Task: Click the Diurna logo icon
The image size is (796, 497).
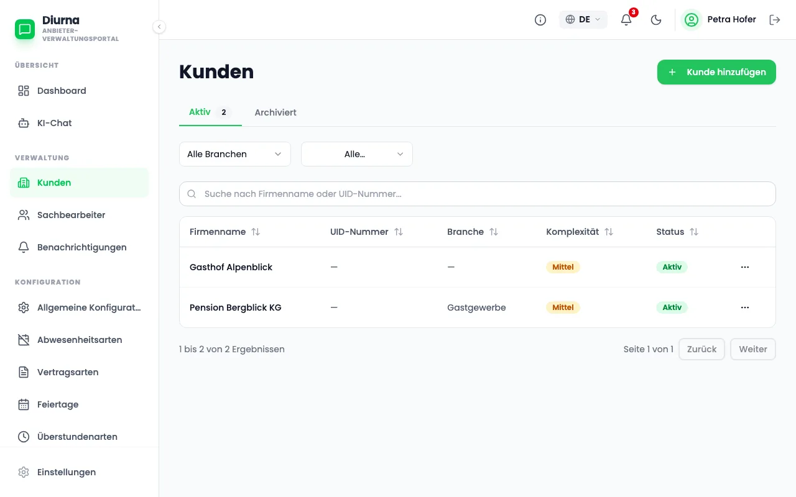Action: pos(25,29)
